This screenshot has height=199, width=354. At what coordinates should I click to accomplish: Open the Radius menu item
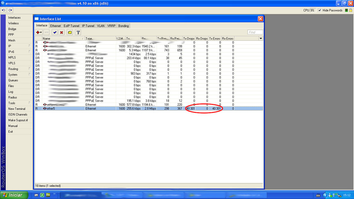(13, 97)
